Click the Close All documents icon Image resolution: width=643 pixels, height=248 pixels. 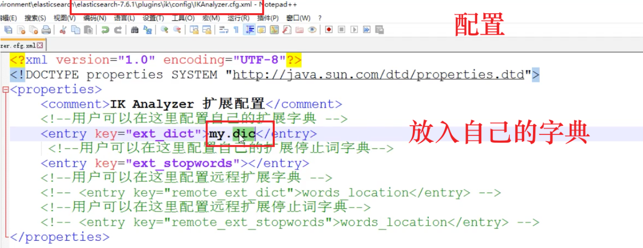click(x=34, y=30)
